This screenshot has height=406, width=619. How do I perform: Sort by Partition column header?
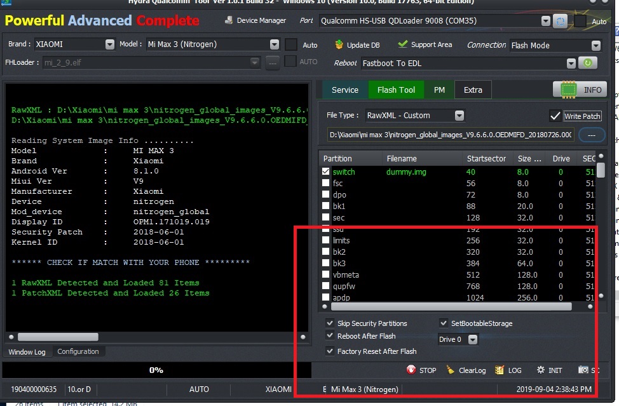pos(351,158)
